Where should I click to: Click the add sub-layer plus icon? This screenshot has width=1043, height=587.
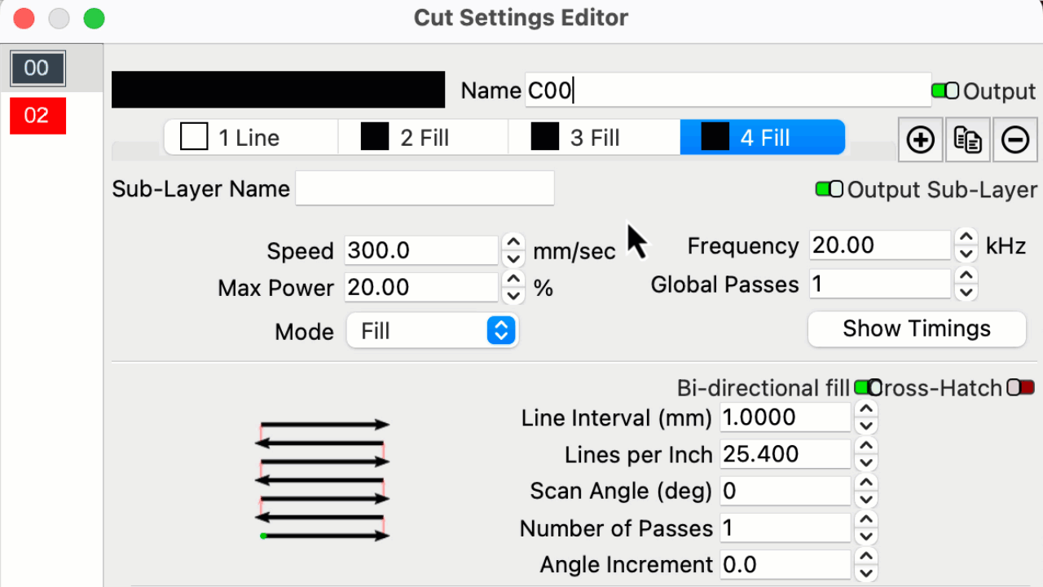920,140
